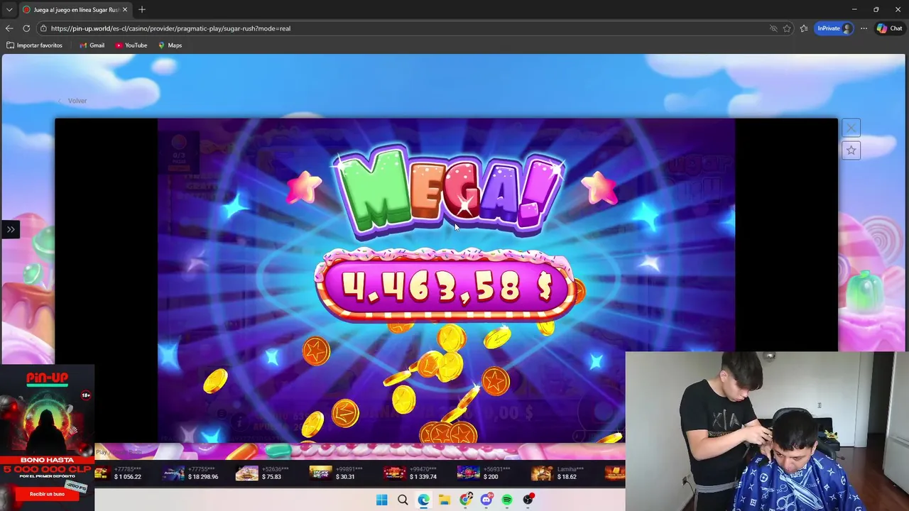Open the YouTube bookmark
The height and width of the screenshot is (511, 909).
tap(131, 45)
